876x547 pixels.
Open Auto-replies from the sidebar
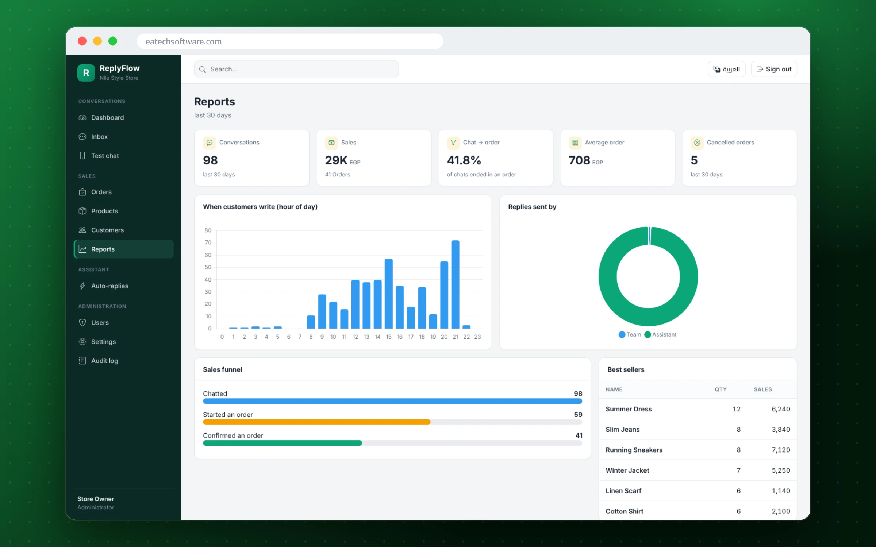(124, 286)
